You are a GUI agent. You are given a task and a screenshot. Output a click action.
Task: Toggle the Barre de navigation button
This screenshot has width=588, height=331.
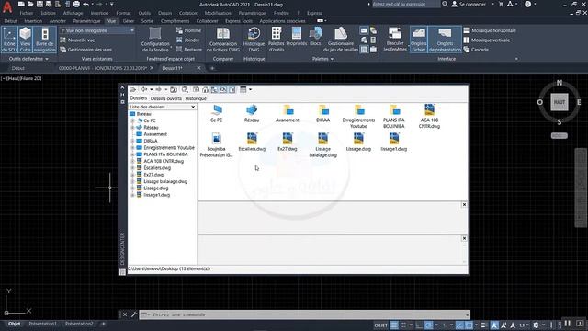pyautogui.click(x=45, y=40)
